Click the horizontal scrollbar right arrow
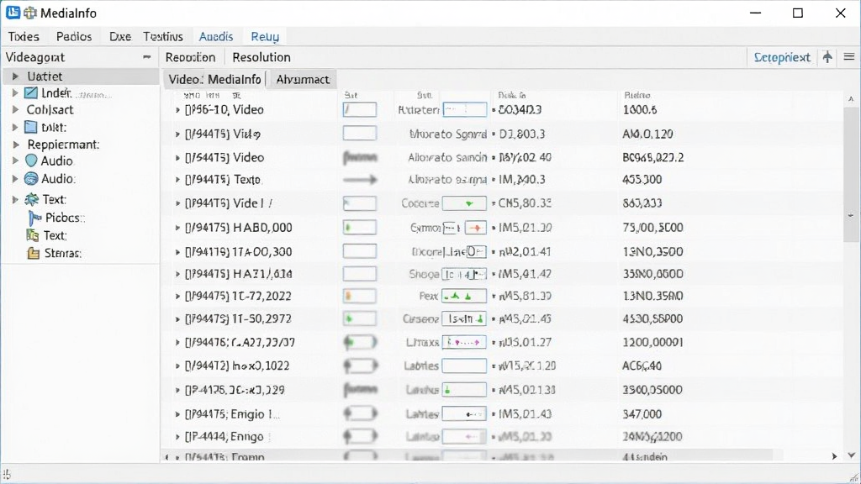 pyautogui.click(x=834, y=456)
